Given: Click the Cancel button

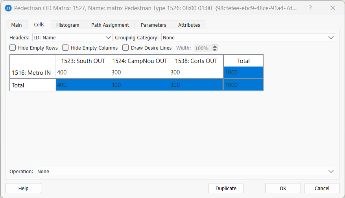Looking at the screenshot, I should click(x=322, y=189).
